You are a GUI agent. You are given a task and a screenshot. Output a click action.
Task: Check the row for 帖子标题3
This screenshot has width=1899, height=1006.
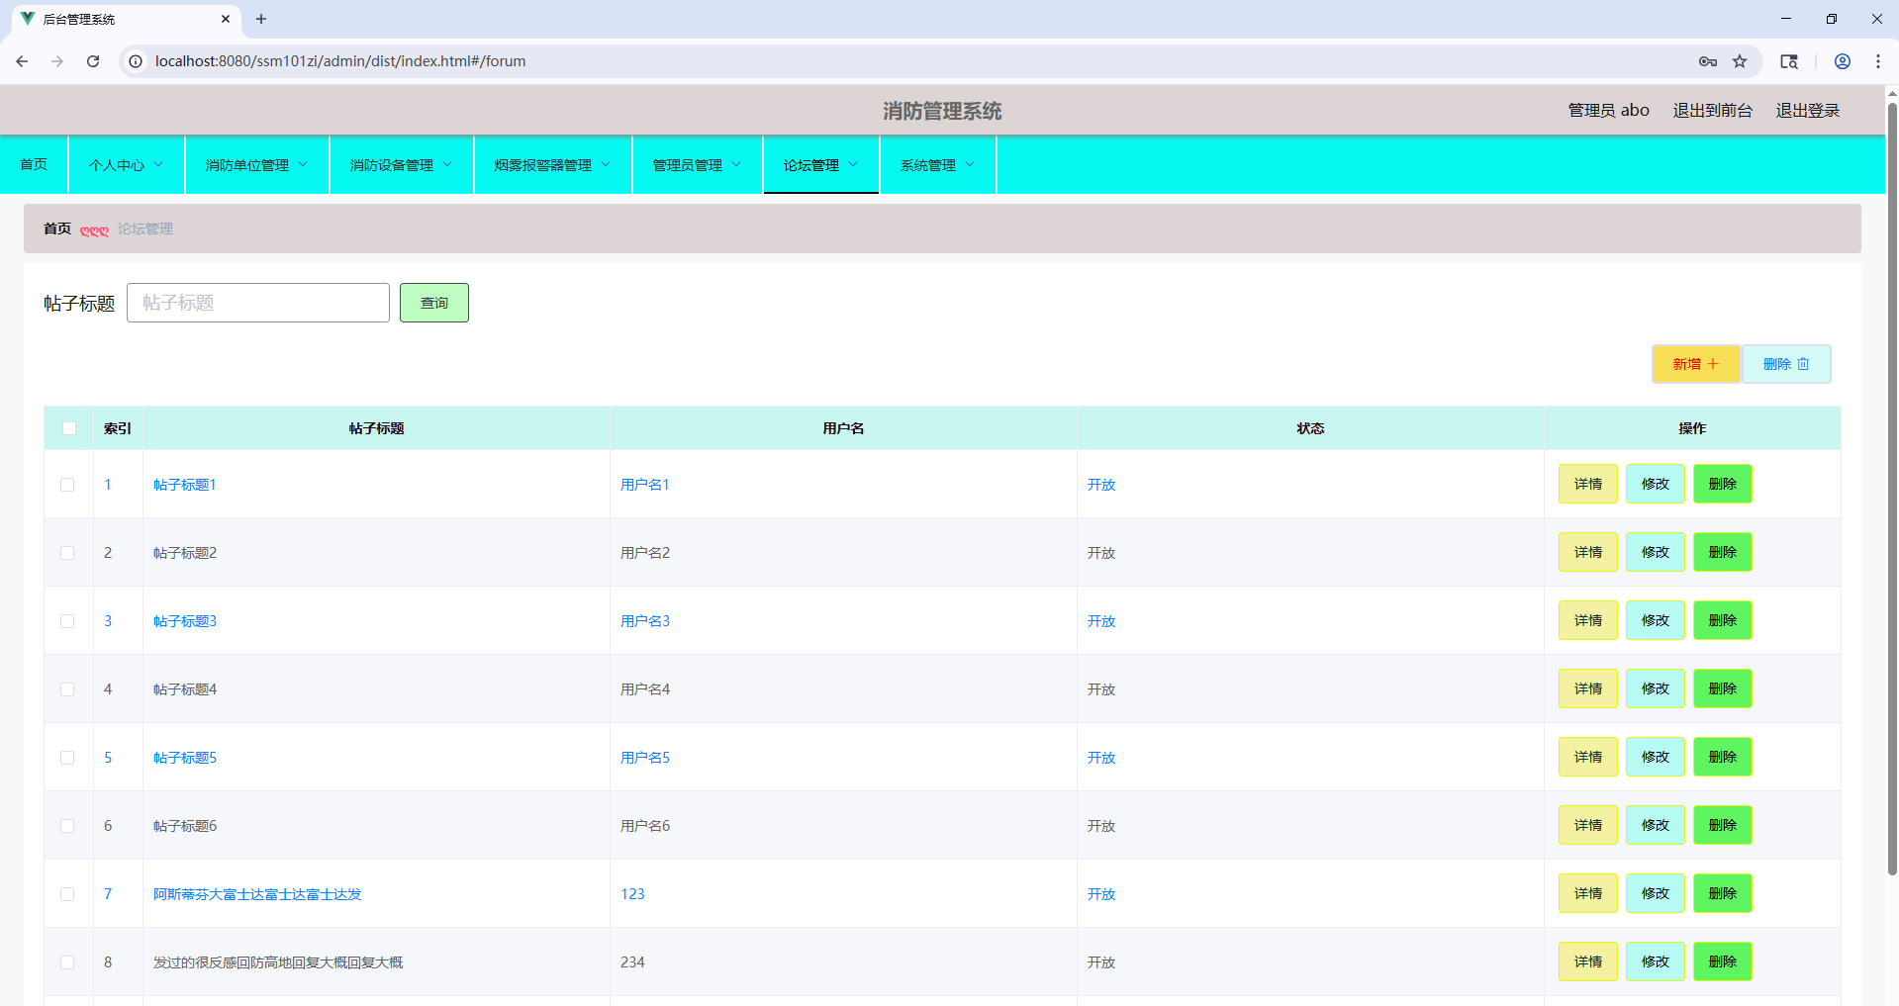(67, 621)
